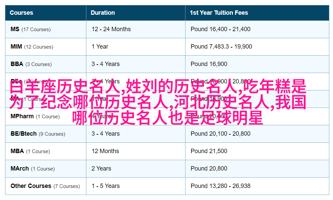333x200 pixels.
Task: Open the MIM course entry
Action: (16, 47)
